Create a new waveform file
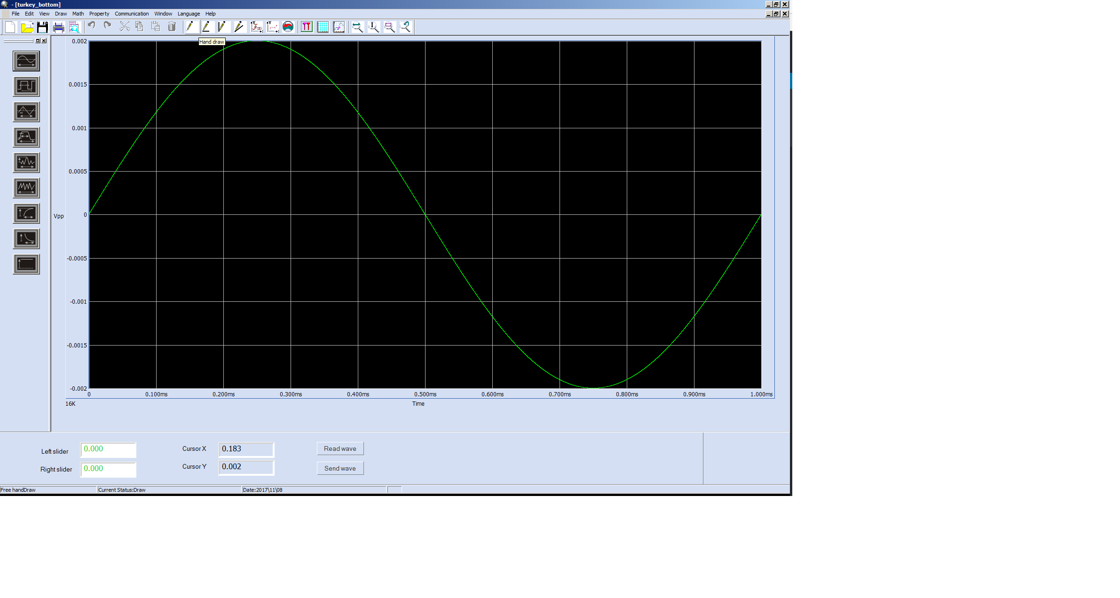The image size is (1120, 598). [x=10, y=27]
